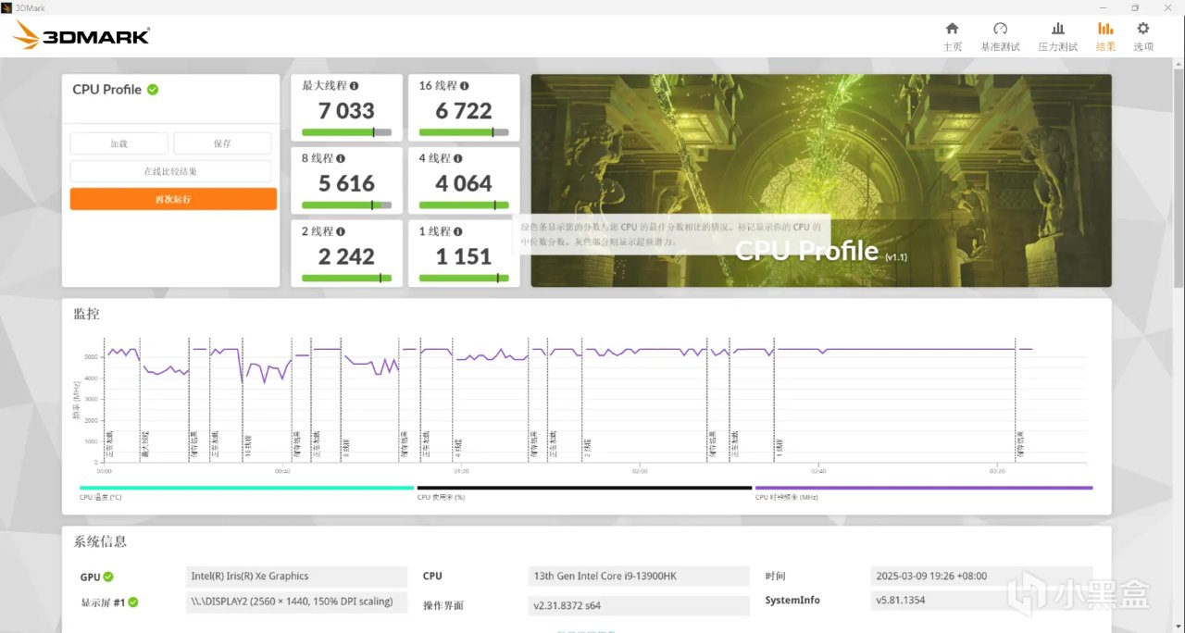The width and height of the screenshot is (1185, 633).
Task: Click info icon next to 4 线程
Action: coord(458,159)
